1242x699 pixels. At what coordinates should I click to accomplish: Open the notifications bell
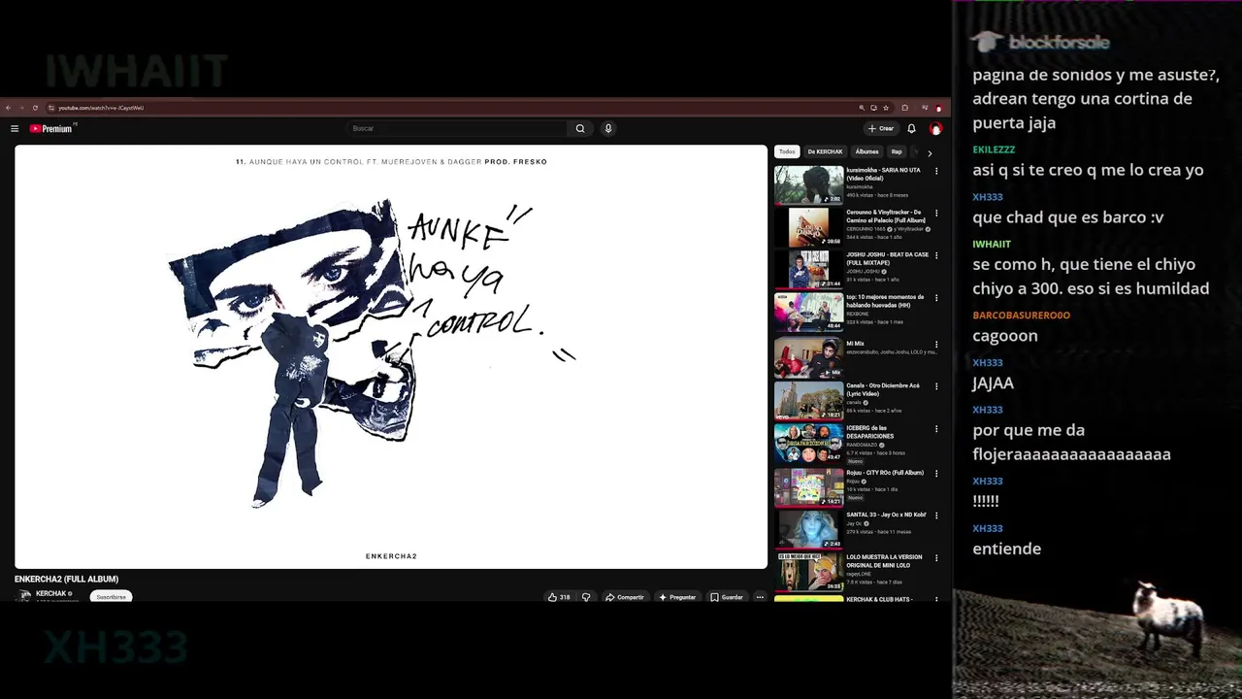pos(911,128)
